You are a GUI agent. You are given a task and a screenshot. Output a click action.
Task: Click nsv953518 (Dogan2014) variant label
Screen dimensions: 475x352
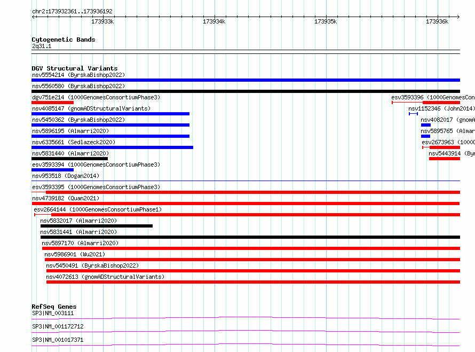point(66,176)
